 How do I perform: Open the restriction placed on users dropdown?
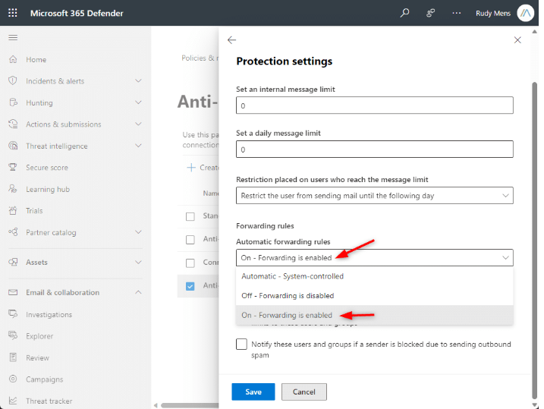[x=375, y=196]
